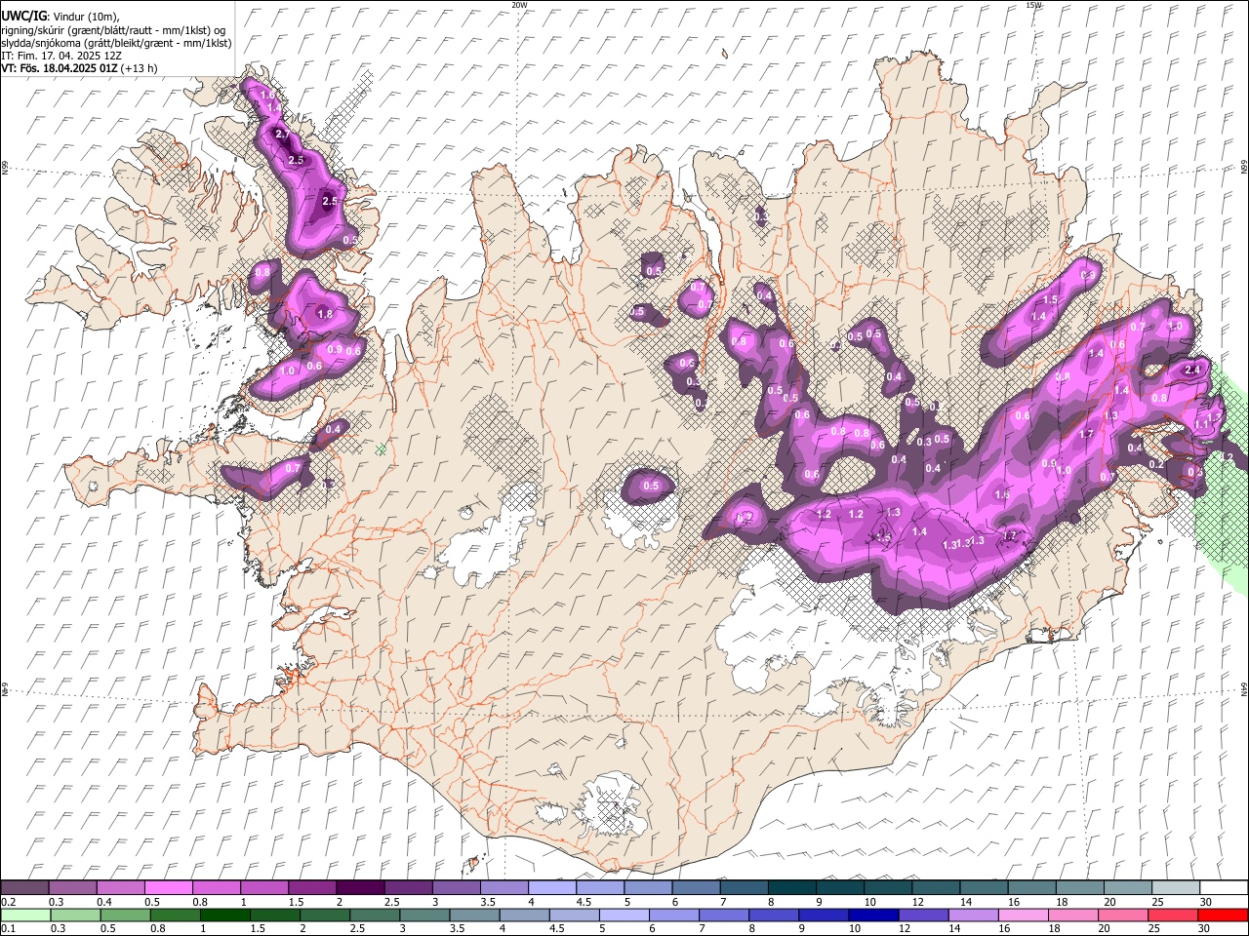Select the pale green 0.1 swatch in bottom legend
Viewport: 1249px width, 936px height.
tap(25, 916)
